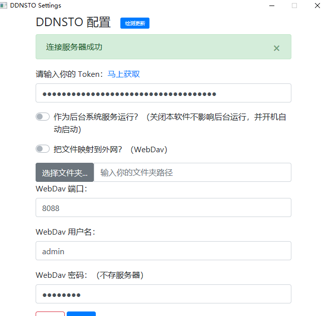The image size is (327, 316).
Task: Minimize the DDNSTO Settings window
Action: tap(272, 6)
